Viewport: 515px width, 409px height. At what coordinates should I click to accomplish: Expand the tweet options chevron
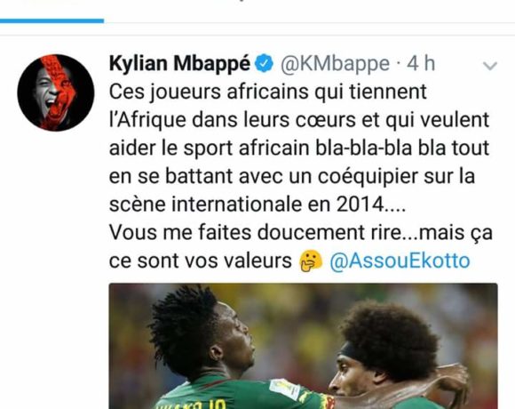[x=490, y=66]
